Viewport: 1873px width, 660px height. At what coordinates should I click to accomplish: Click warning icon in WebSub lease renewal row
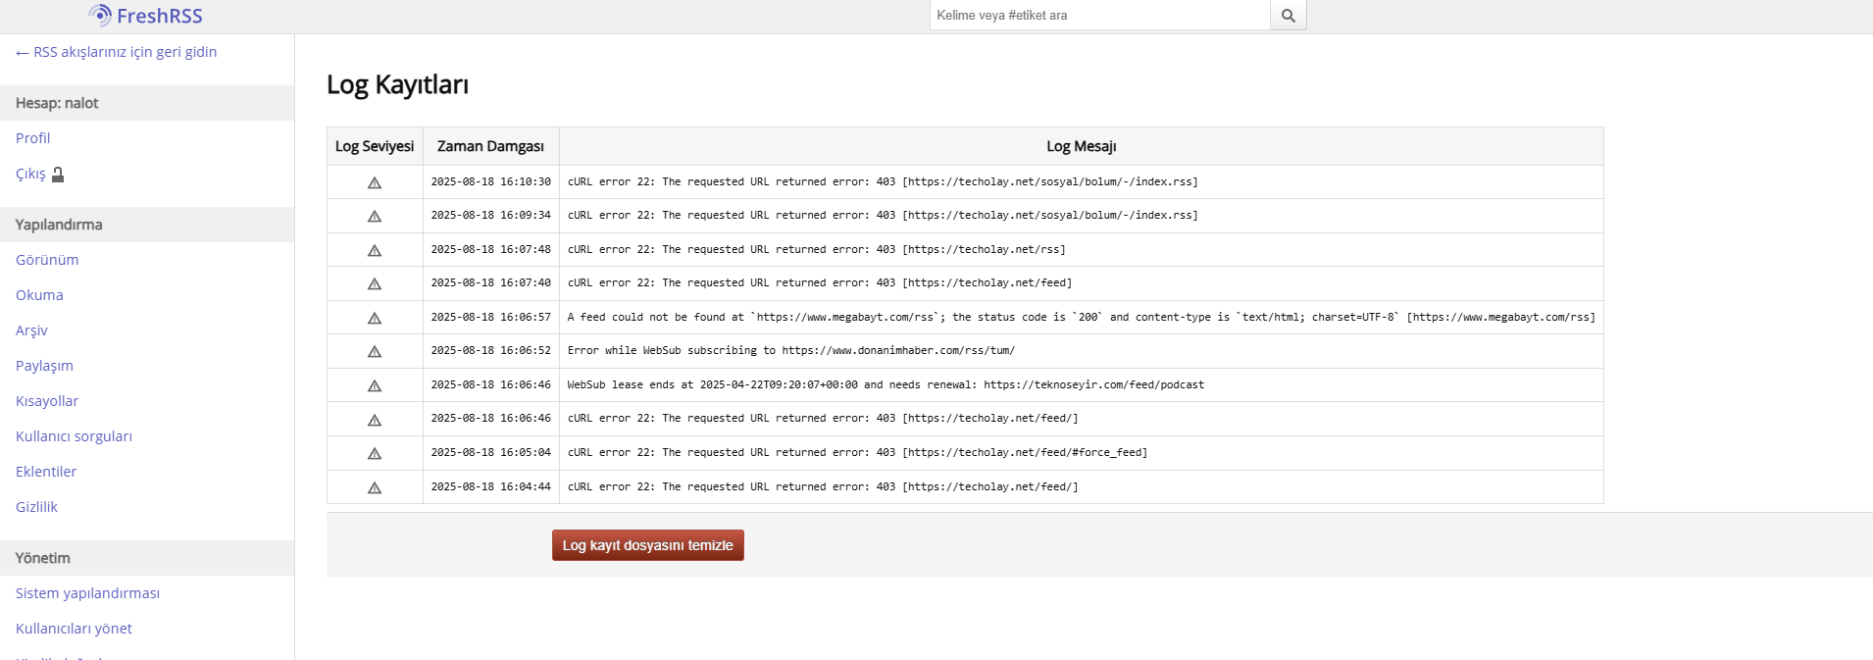click(375, 385)
